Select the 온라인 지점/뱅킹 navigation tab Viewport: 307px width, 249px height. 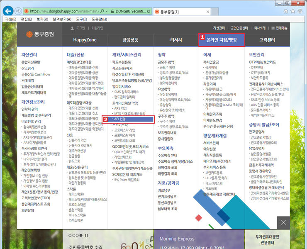tap(222, 40)
